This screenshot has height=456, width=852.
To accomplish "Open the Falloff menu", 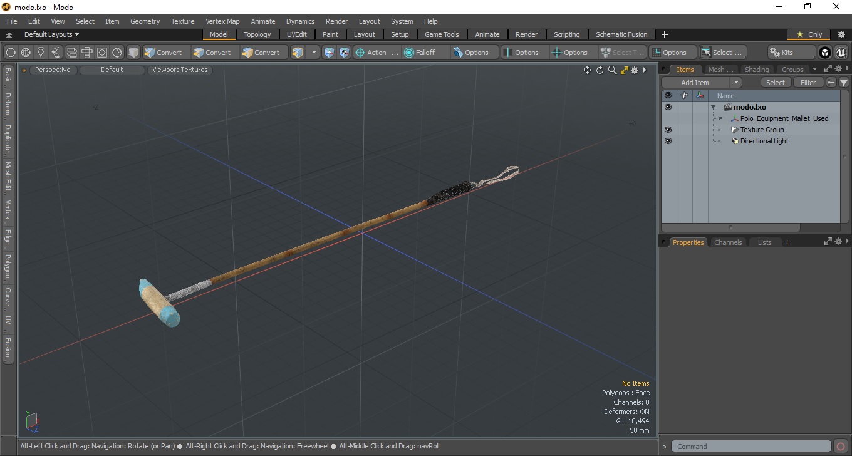I will click(426, 53).
